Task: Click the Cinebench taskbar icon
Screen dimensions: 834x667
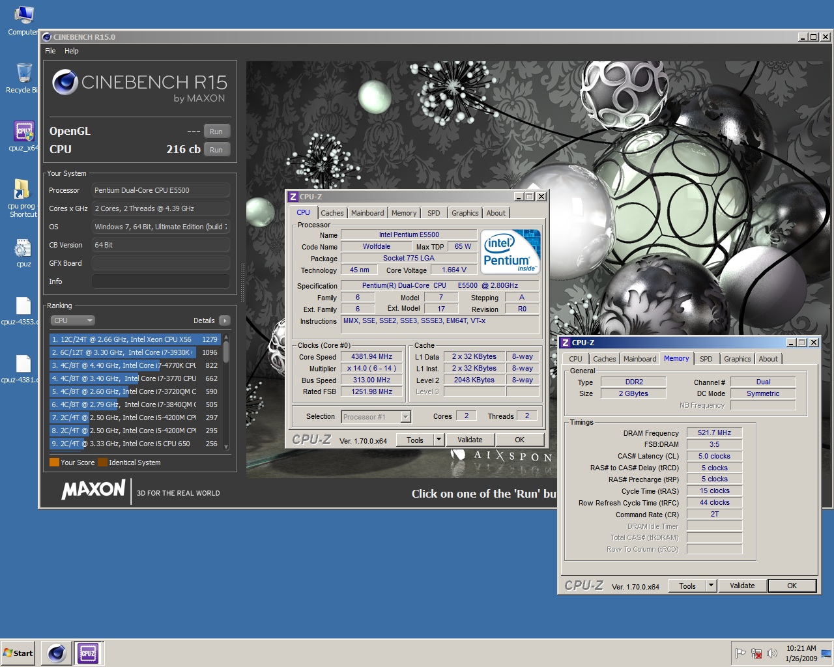Action: coord(57,653)
